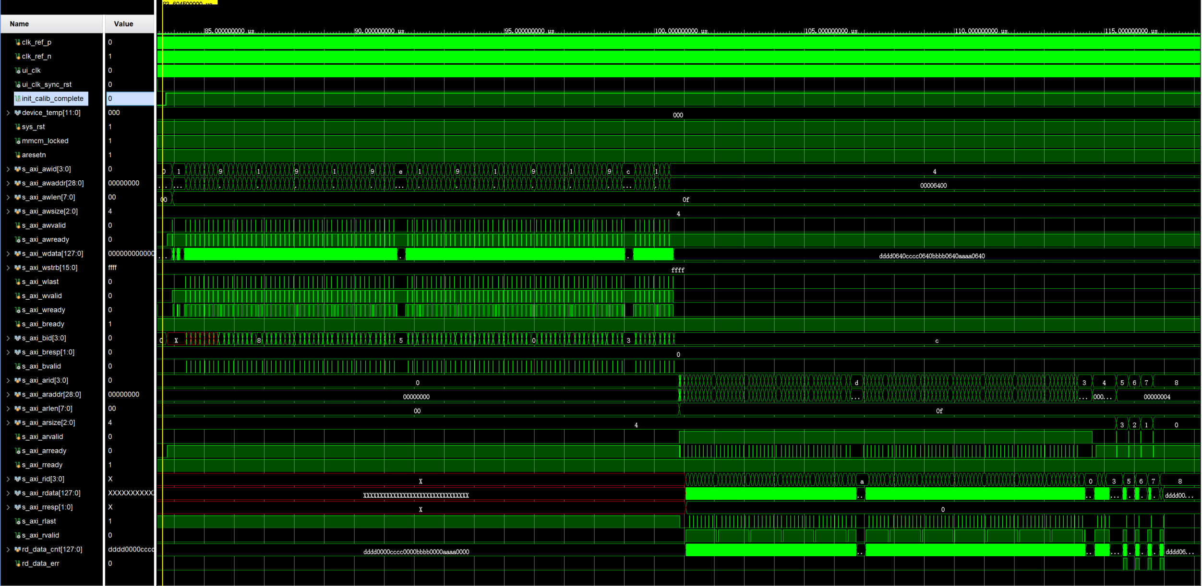Expand the rd_data_cnt[127:0] bus
The width and height of the screenshot is (1202, 586).
pos(8,550)
